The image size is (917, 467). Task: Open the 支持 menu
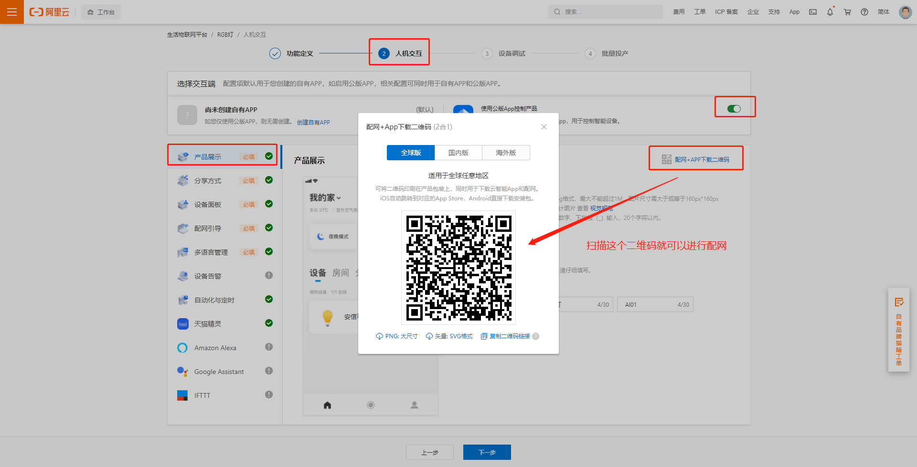[774, 12]
